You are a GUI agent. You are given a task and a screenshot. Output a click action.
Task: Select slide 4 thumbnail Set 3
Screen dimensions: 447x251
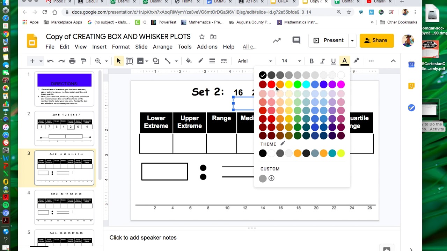click(64, 207)
